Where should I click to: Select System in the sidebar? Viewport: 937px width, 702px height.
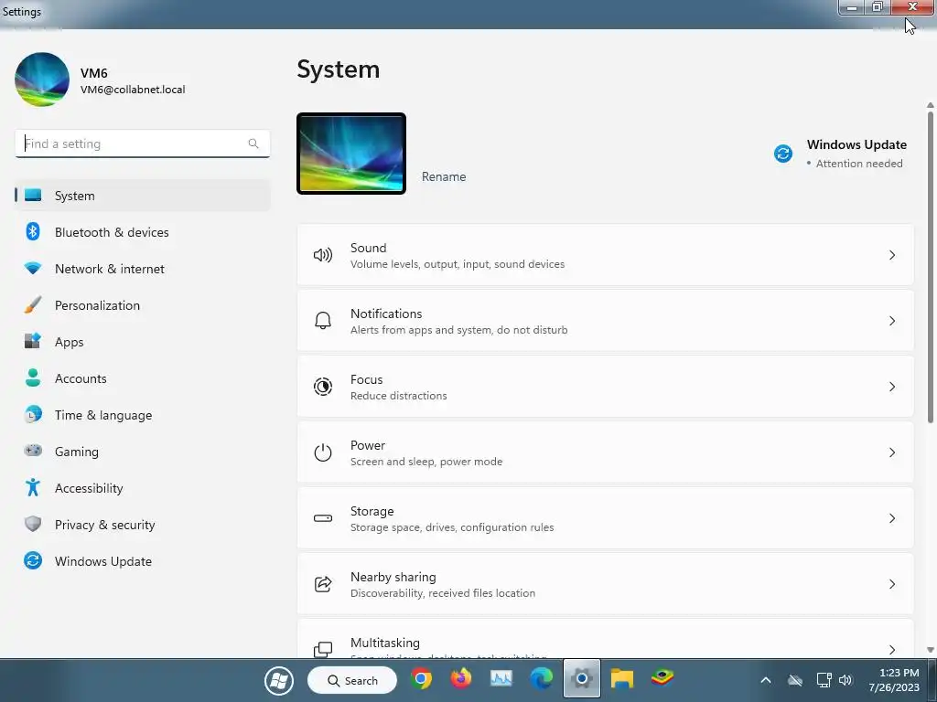point(142,196)
